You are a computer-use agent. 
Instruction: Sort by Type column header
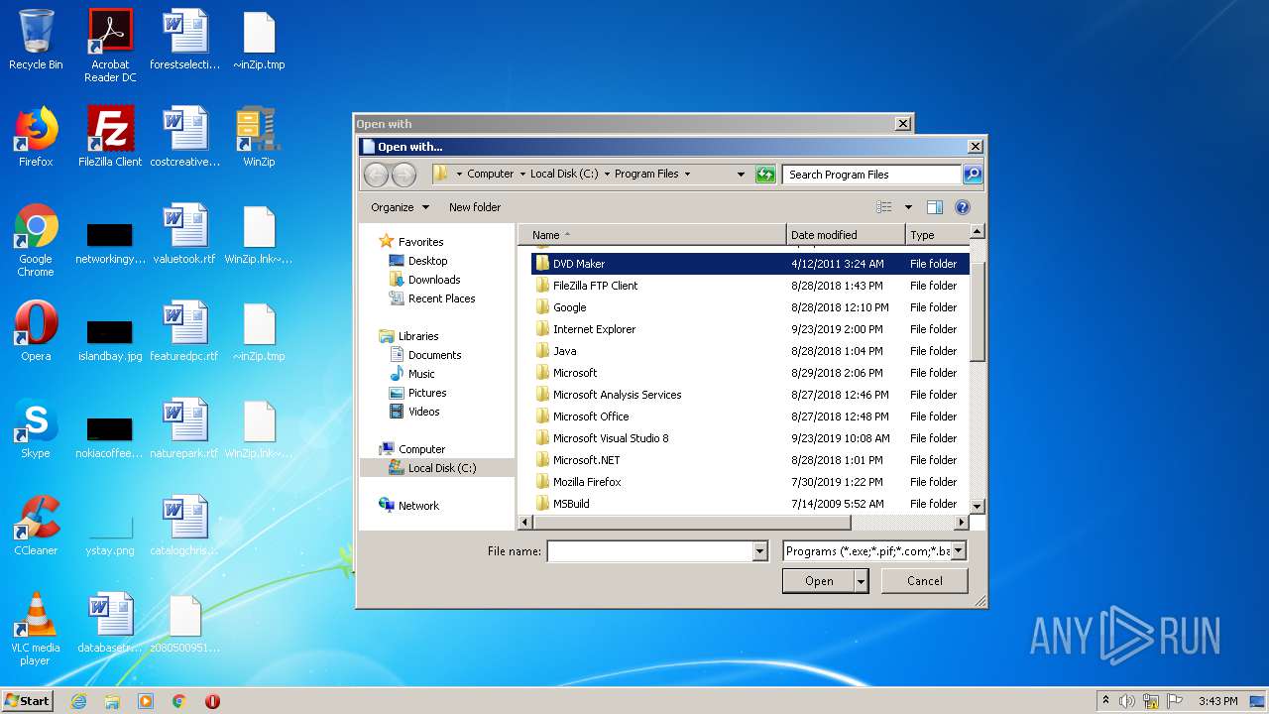point(937,235)
